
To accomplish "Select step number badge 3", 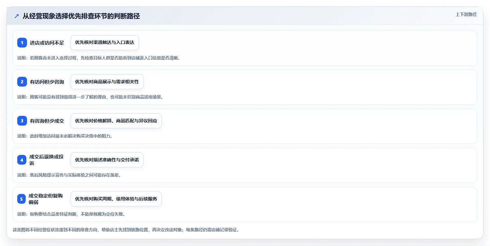I will 22,121.
